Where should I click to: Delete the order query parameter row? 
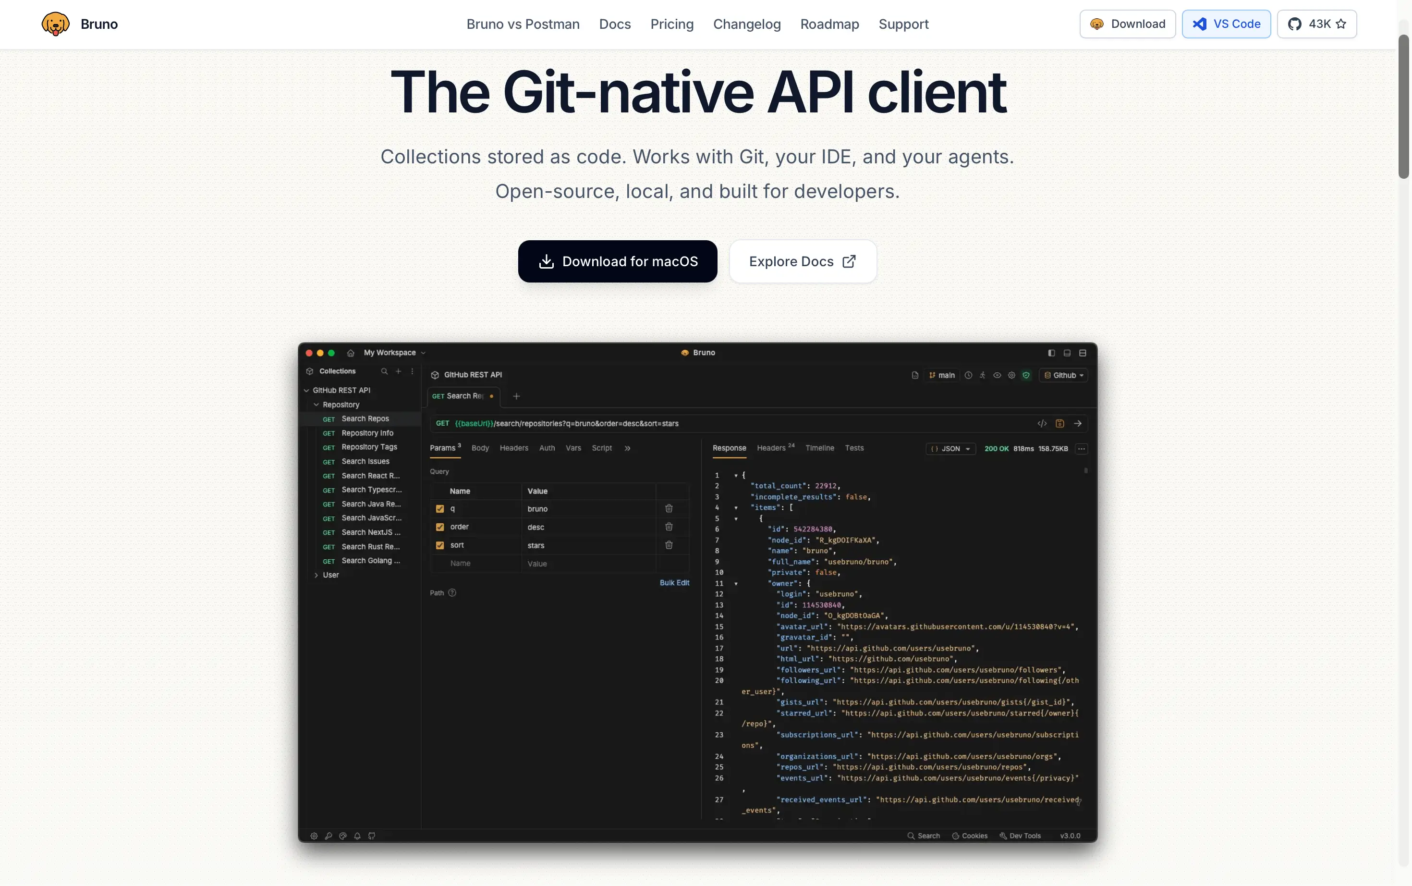669,527
